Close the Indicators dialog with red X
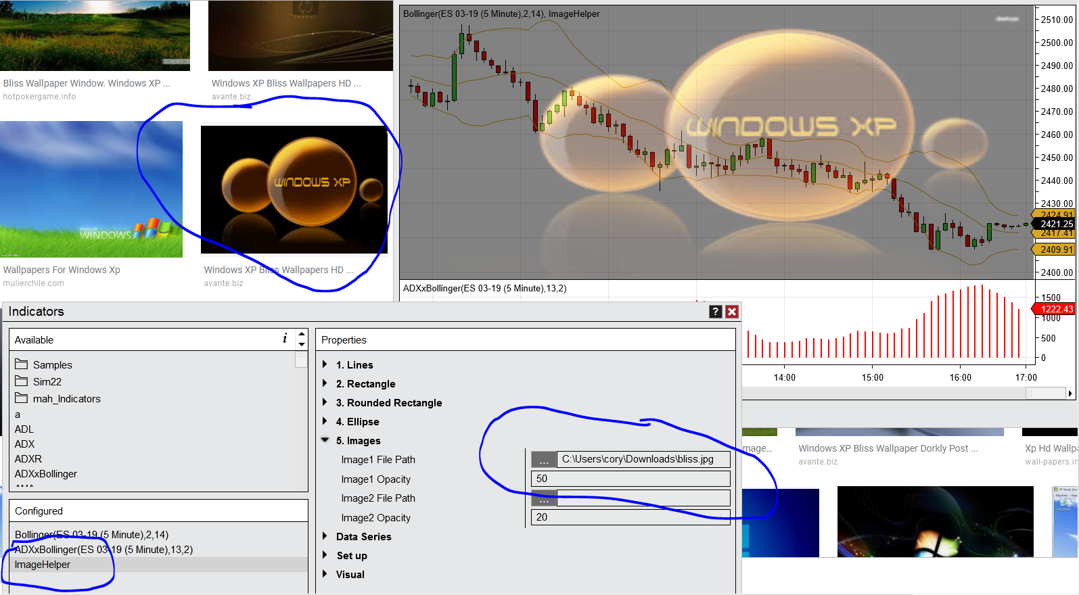This screenshot has height=595, width=1079. click(732, 312)
